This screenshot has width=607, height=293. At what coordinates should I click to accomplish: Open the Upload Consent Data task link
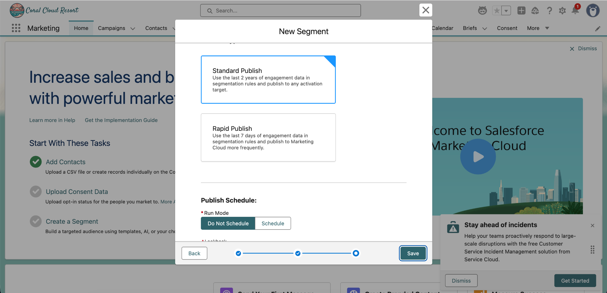point(77,192)
